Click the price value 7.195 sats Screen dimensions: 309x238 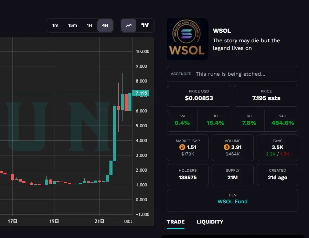tap(266, 98)
